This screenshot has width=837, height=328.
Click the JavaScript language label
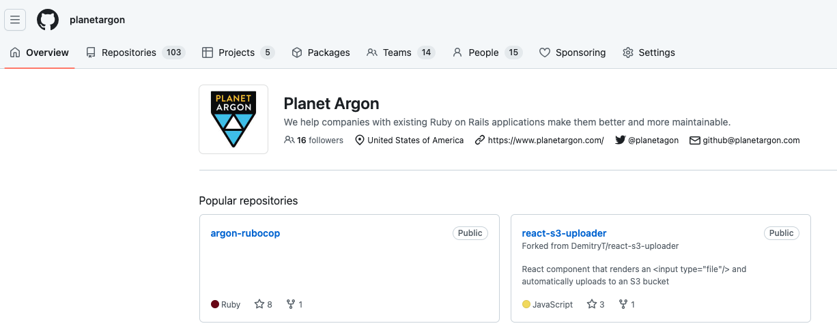click(x=552, y=304)
